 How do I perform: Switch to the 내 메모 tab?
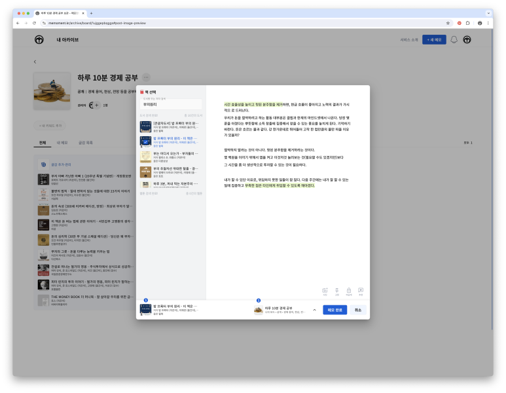pyautogui.click(x=62, y=143)
